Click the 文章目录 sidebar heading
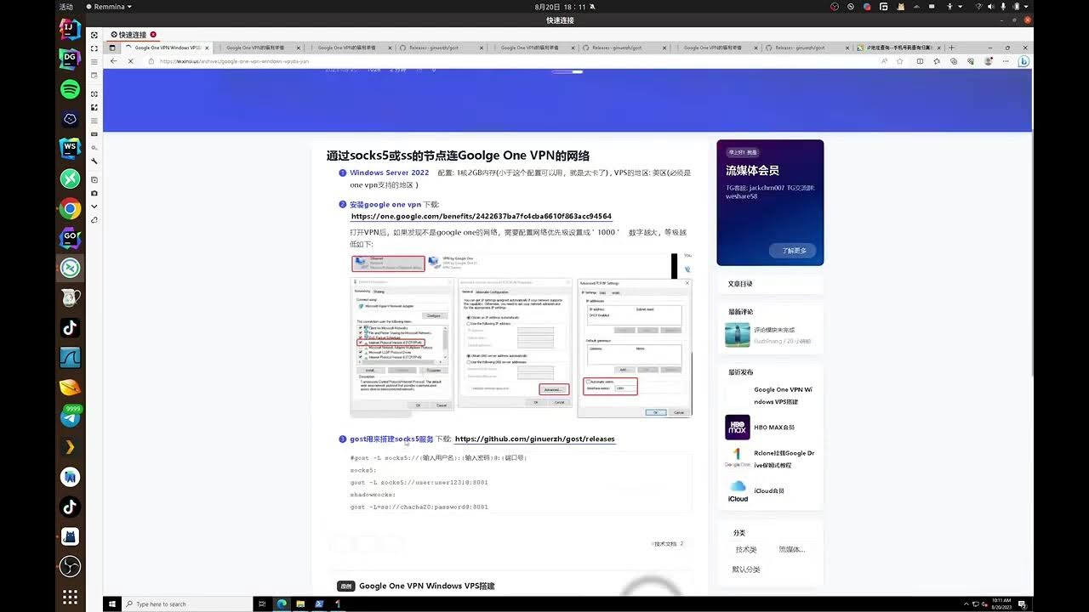 [740, 284]
